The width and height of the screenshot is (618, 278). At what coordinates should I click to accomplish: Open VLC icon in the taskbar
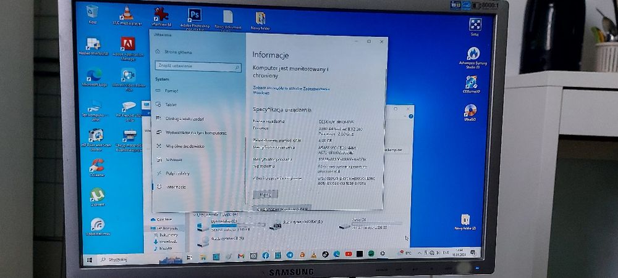tap(313, 255)
